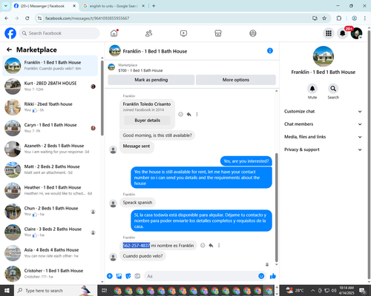Open Azaneth - 2 Beds 1 Bath House chat
This screenshot has width=371, height=296.
[50, 149]
